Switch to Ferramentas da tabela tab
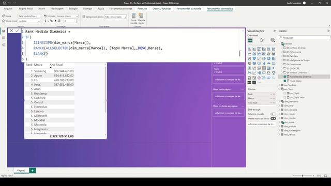 coord(189,9)
